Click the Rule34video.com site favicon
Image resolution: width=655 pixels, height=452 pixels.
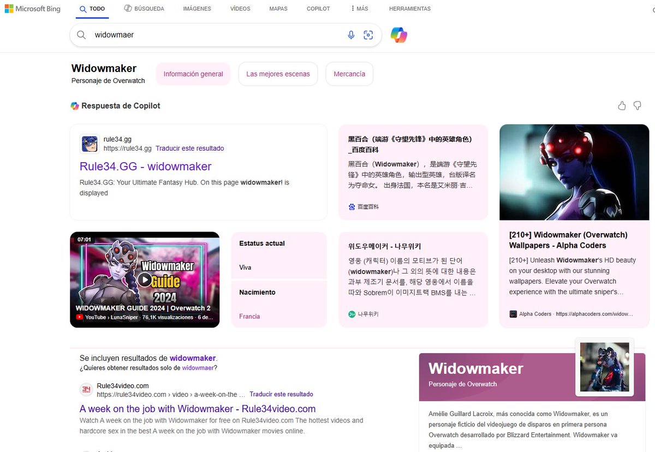point(86,390)
